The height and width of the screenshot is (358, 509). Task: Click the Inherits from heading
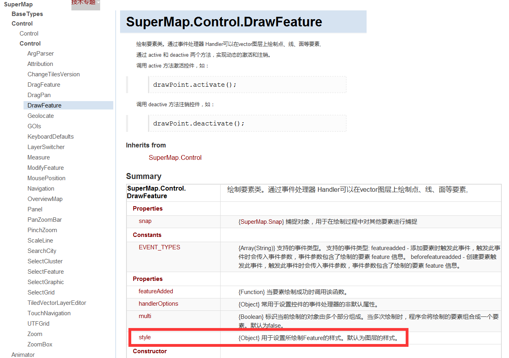[x=146, y=145]
